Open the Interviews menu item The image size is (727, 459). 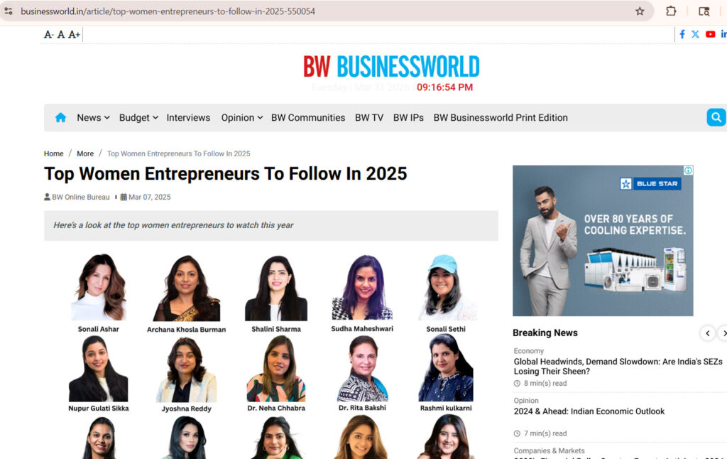[x=188, y=118]
